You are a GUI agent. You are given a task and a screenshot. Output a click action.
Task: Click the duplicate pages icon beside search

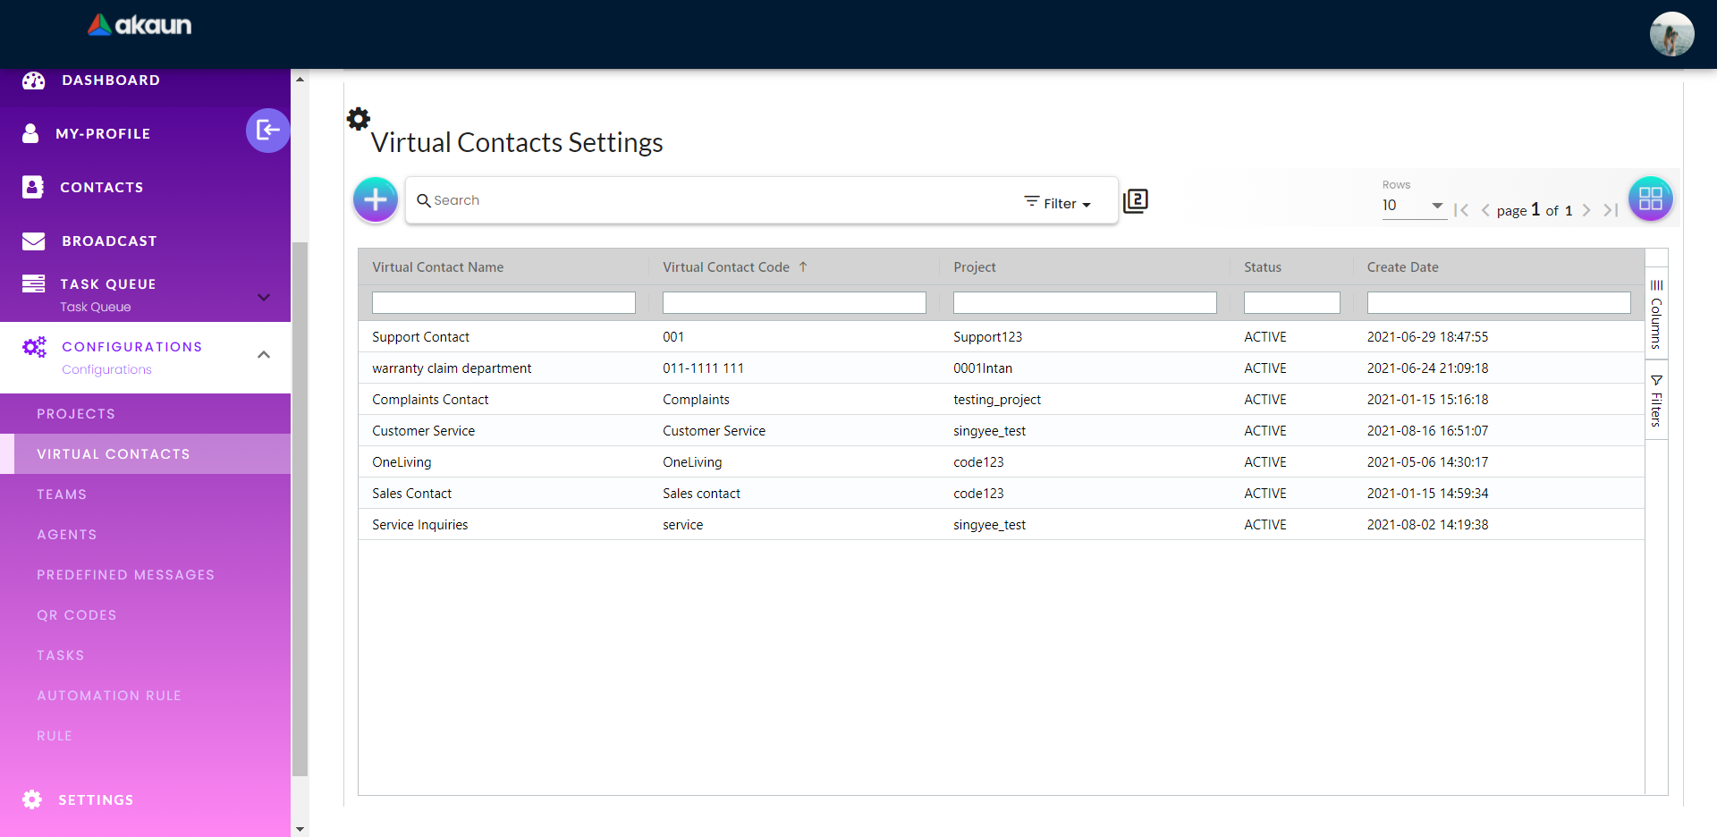(1136, 200)
